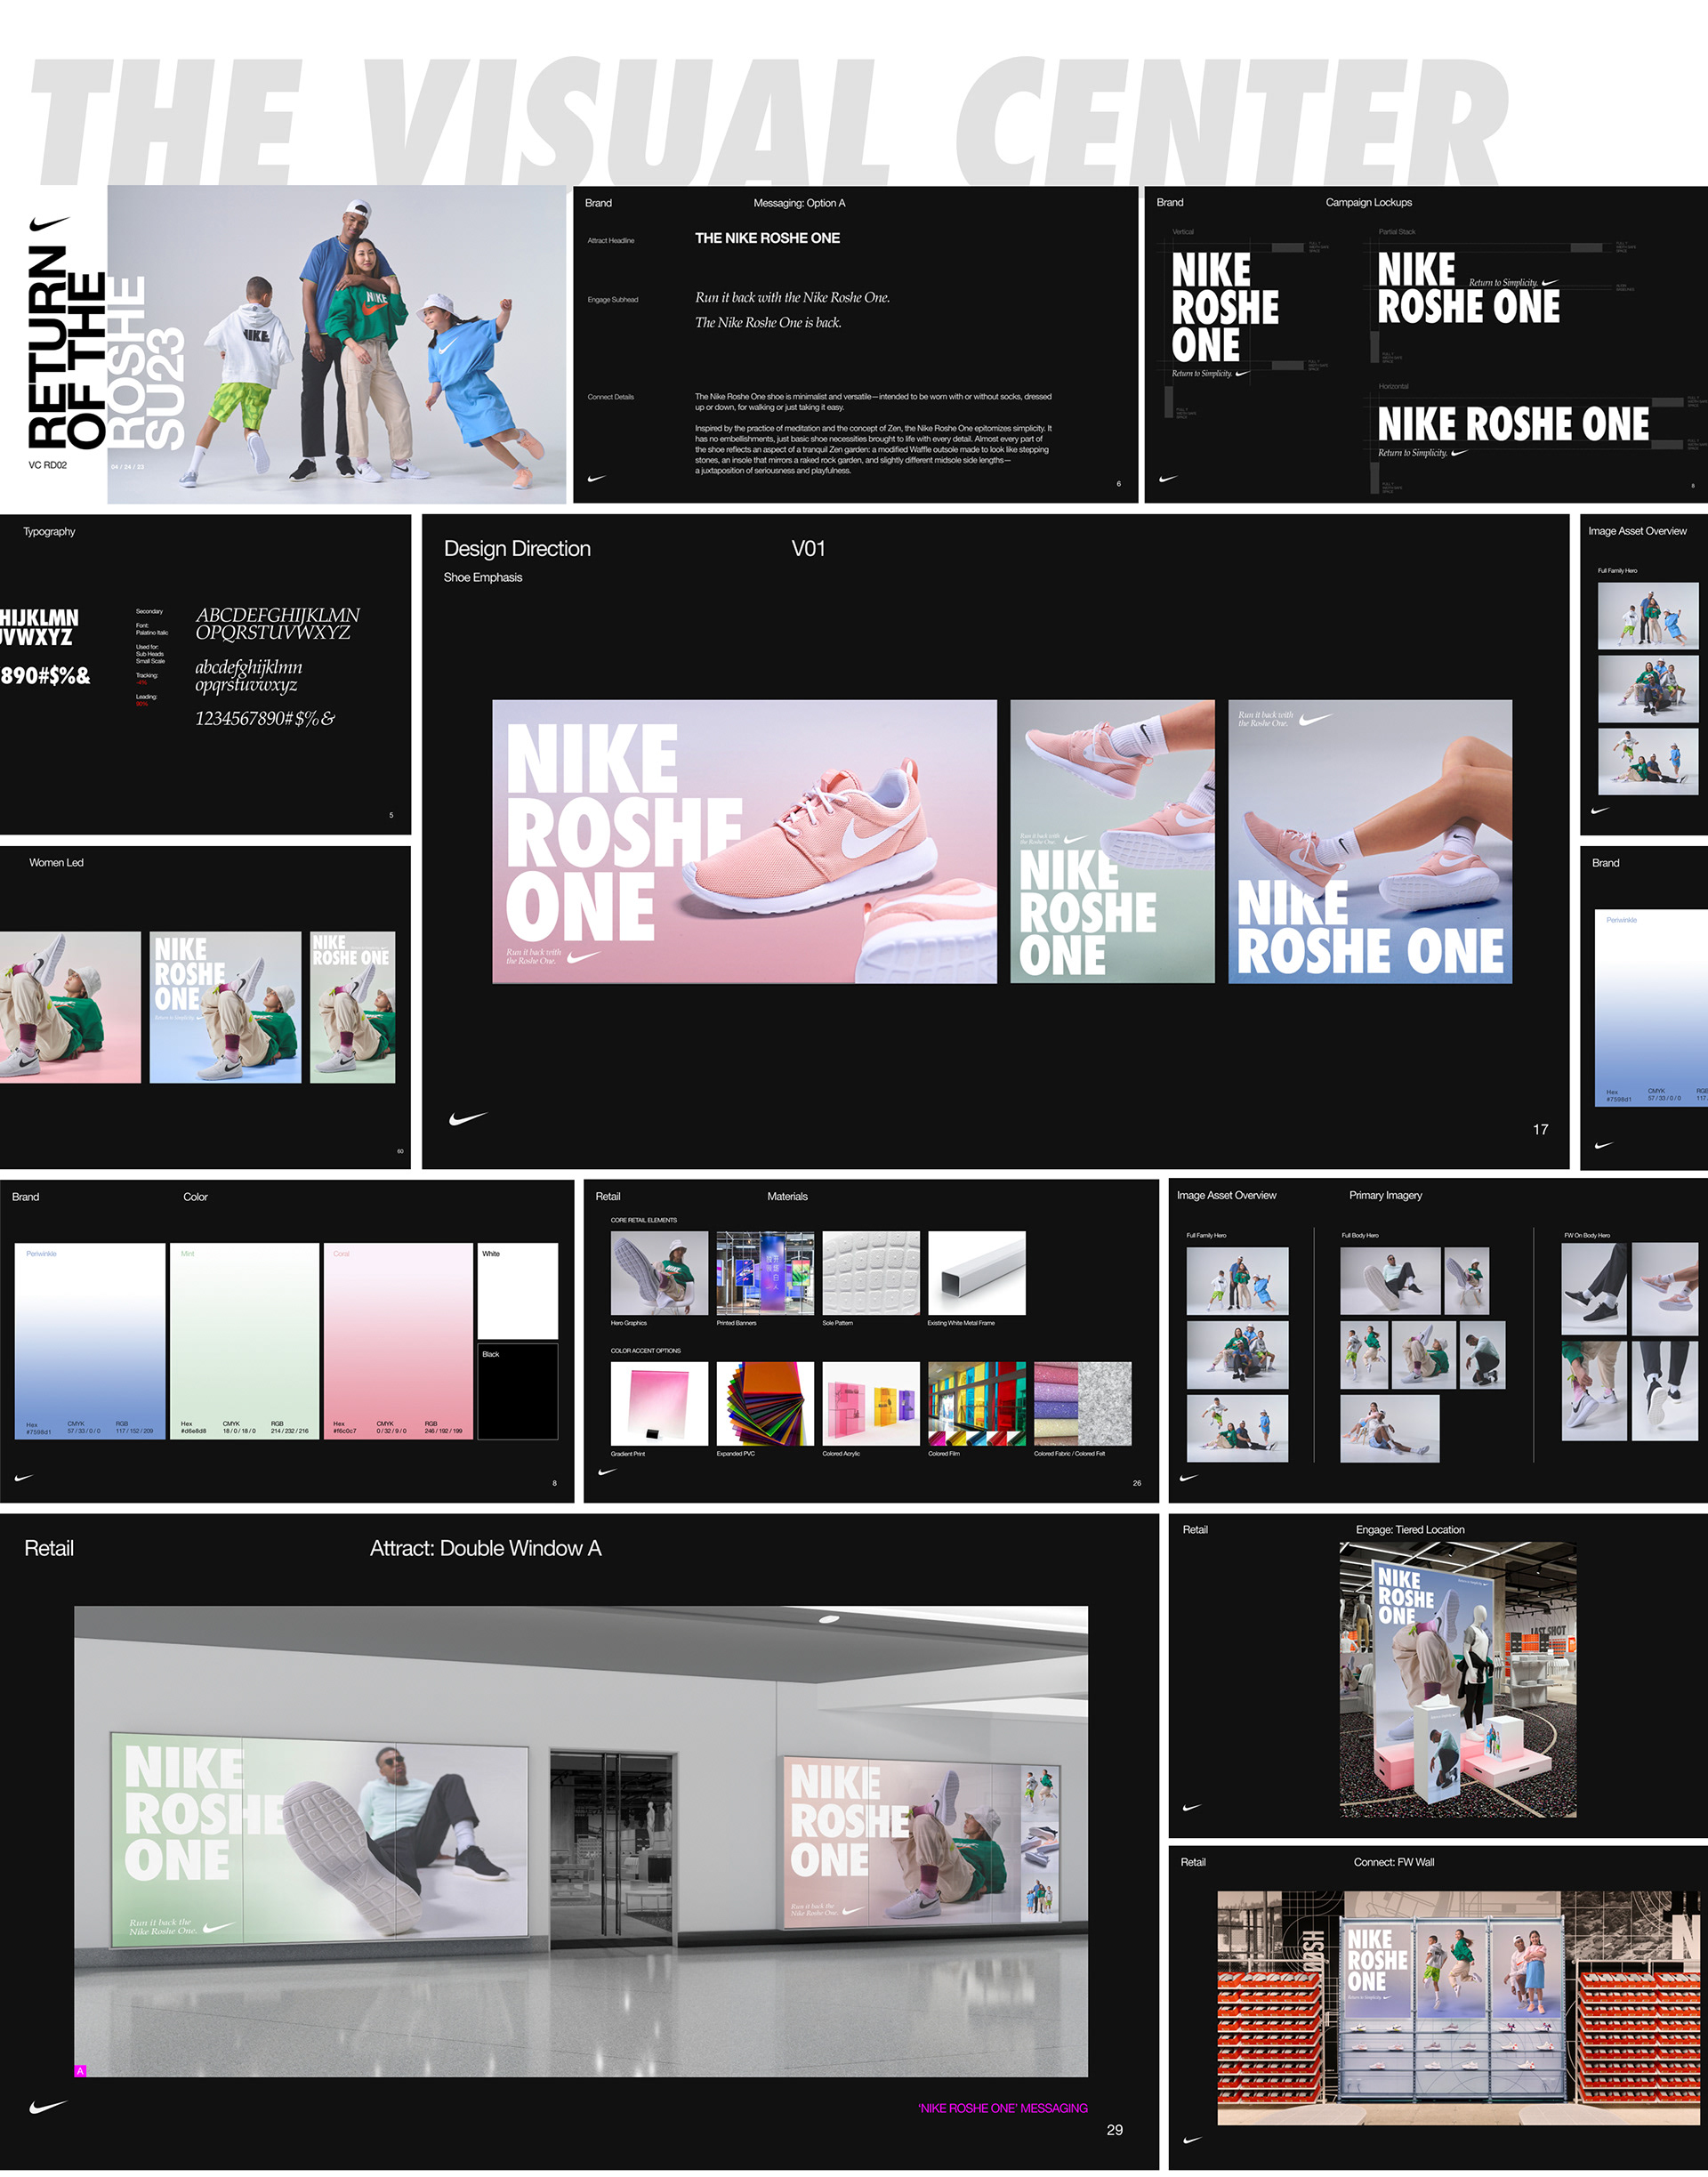The image size is (1708, 2177).
Task: Click the magenta 'NIKE ROSHE ONE' MESSAGING label
Action: pyautogui.click(x=1003, y=2107)
